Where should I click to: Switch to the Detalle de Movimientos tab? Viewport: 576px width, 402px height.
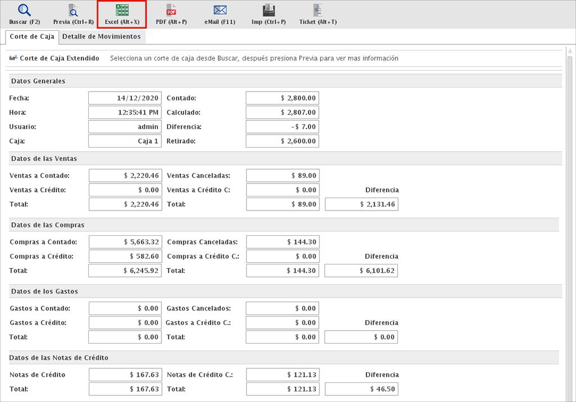(x=101, y=36)
